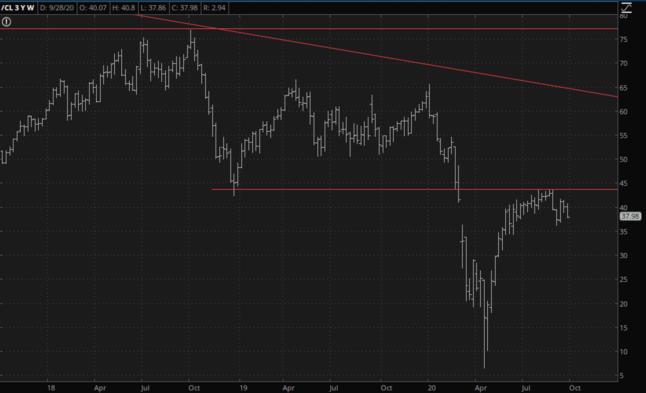
Task: Click the date field D: 9/28/20
Action: coord(57,8)
